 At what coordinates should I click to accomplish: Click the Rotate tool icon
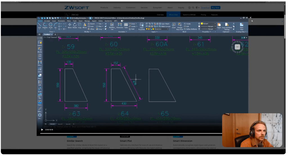(75, 25)
